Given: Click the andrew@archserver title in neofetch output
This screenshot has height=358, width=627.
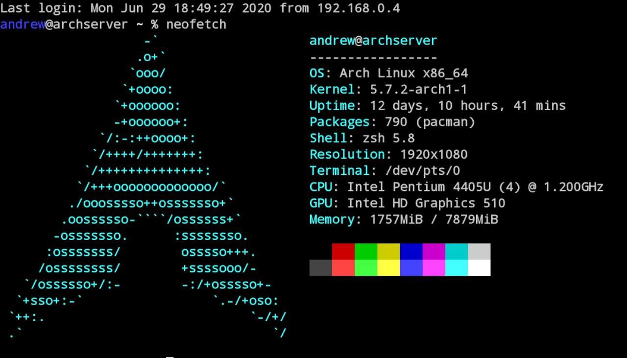Looking at the screenshot, I should [x=373, y=41].
